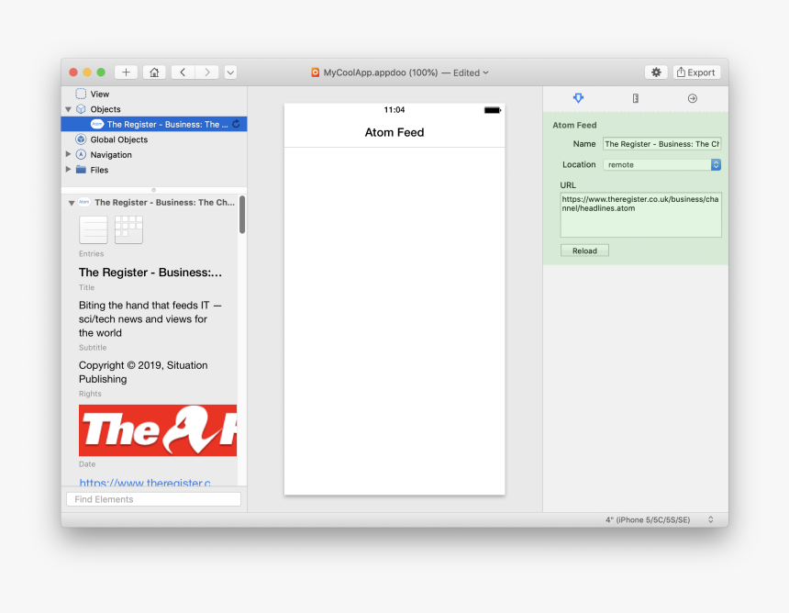This screenshot has height=613, width=789.
Task: Select the Atom feed attributes inspector icon
Action: point(577,98)
